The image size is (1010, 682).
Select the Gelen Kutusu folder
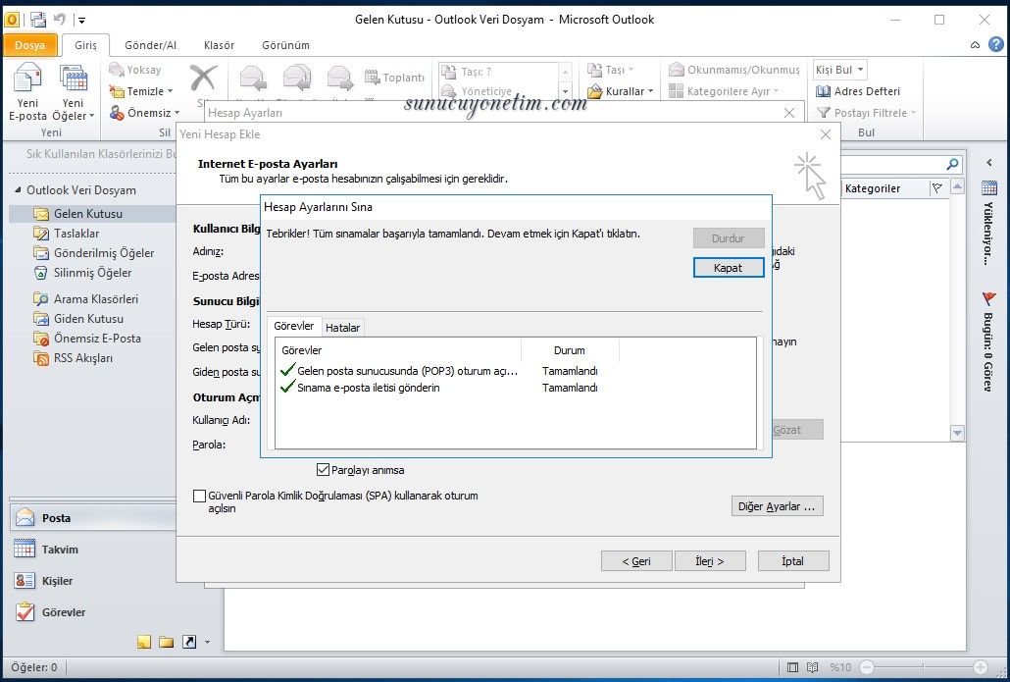point(87,213)
